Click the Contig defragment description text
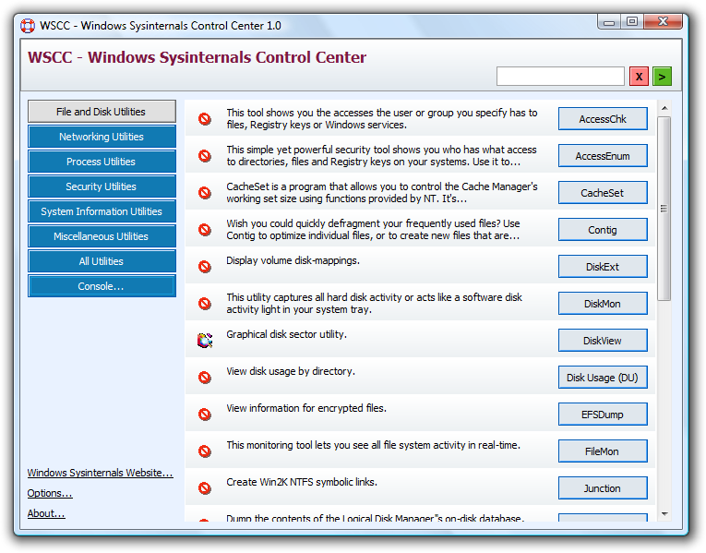Image resolution: width=706 pixels, height=553 pixels. (x=373, y=230)
